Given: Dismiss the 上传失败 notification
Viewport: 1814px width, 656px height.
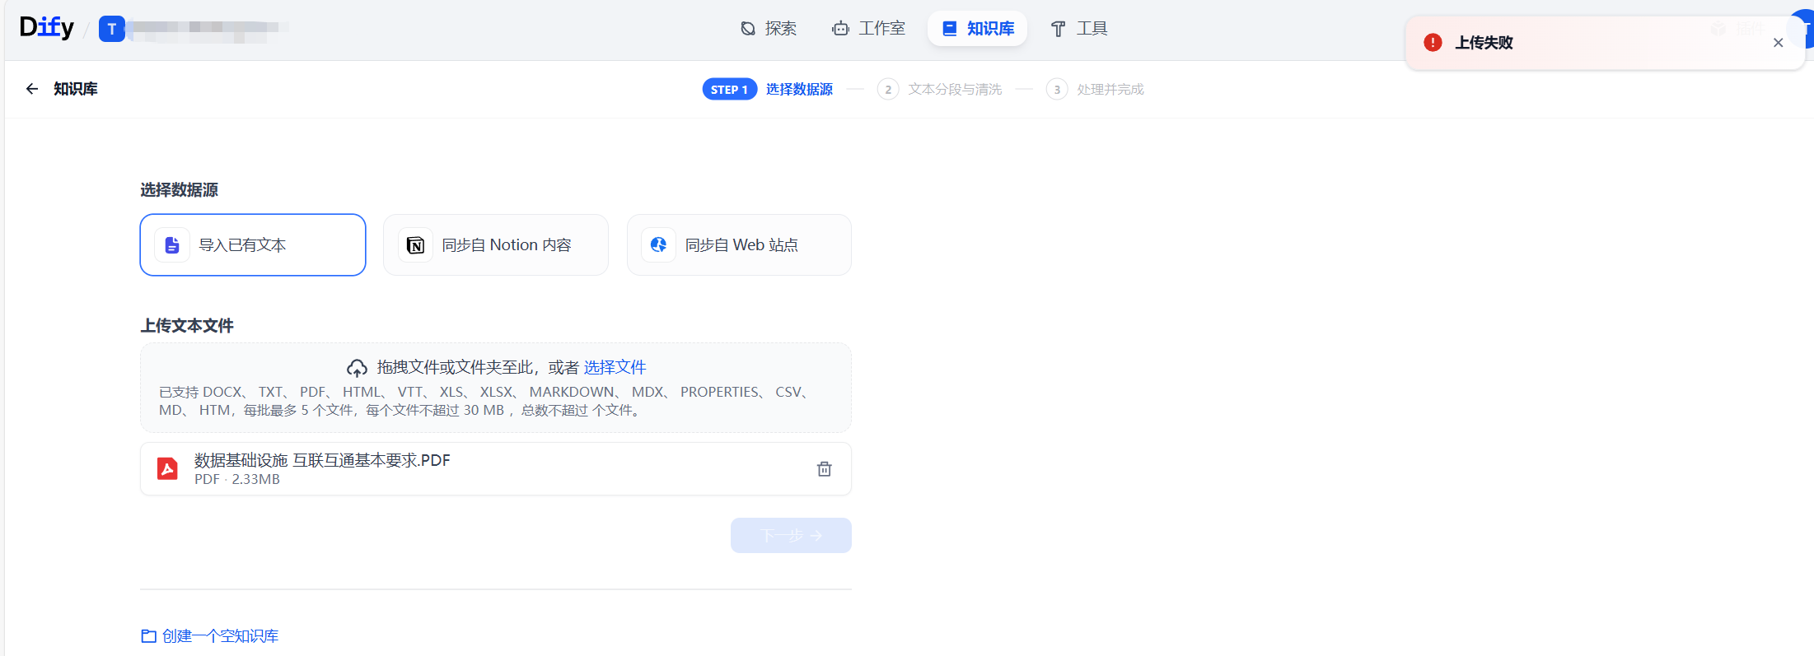Looking at the screenshot, I should tap(1778, 43).
